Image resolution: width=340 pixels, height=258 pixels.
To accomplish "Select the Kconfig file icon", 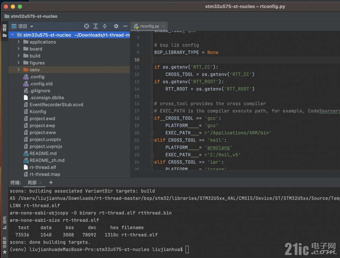I will (26, 111).
